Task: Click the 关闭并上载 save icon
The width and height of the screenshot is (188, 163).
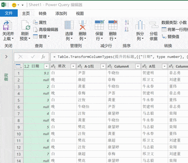Action: coord(8,25)
